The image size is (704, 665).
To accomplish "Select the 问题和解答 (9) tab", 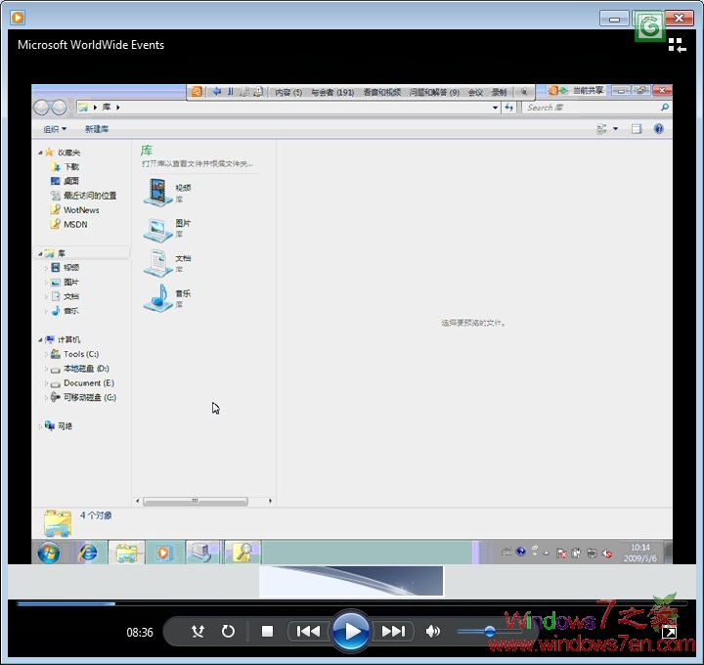I will (435, 92).
